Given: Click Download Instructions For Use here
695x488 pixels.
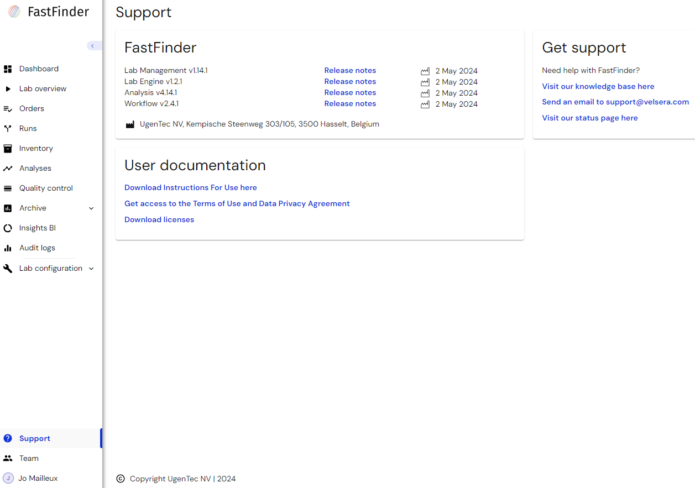Looking at the screenshot, I should click(191, 187).
